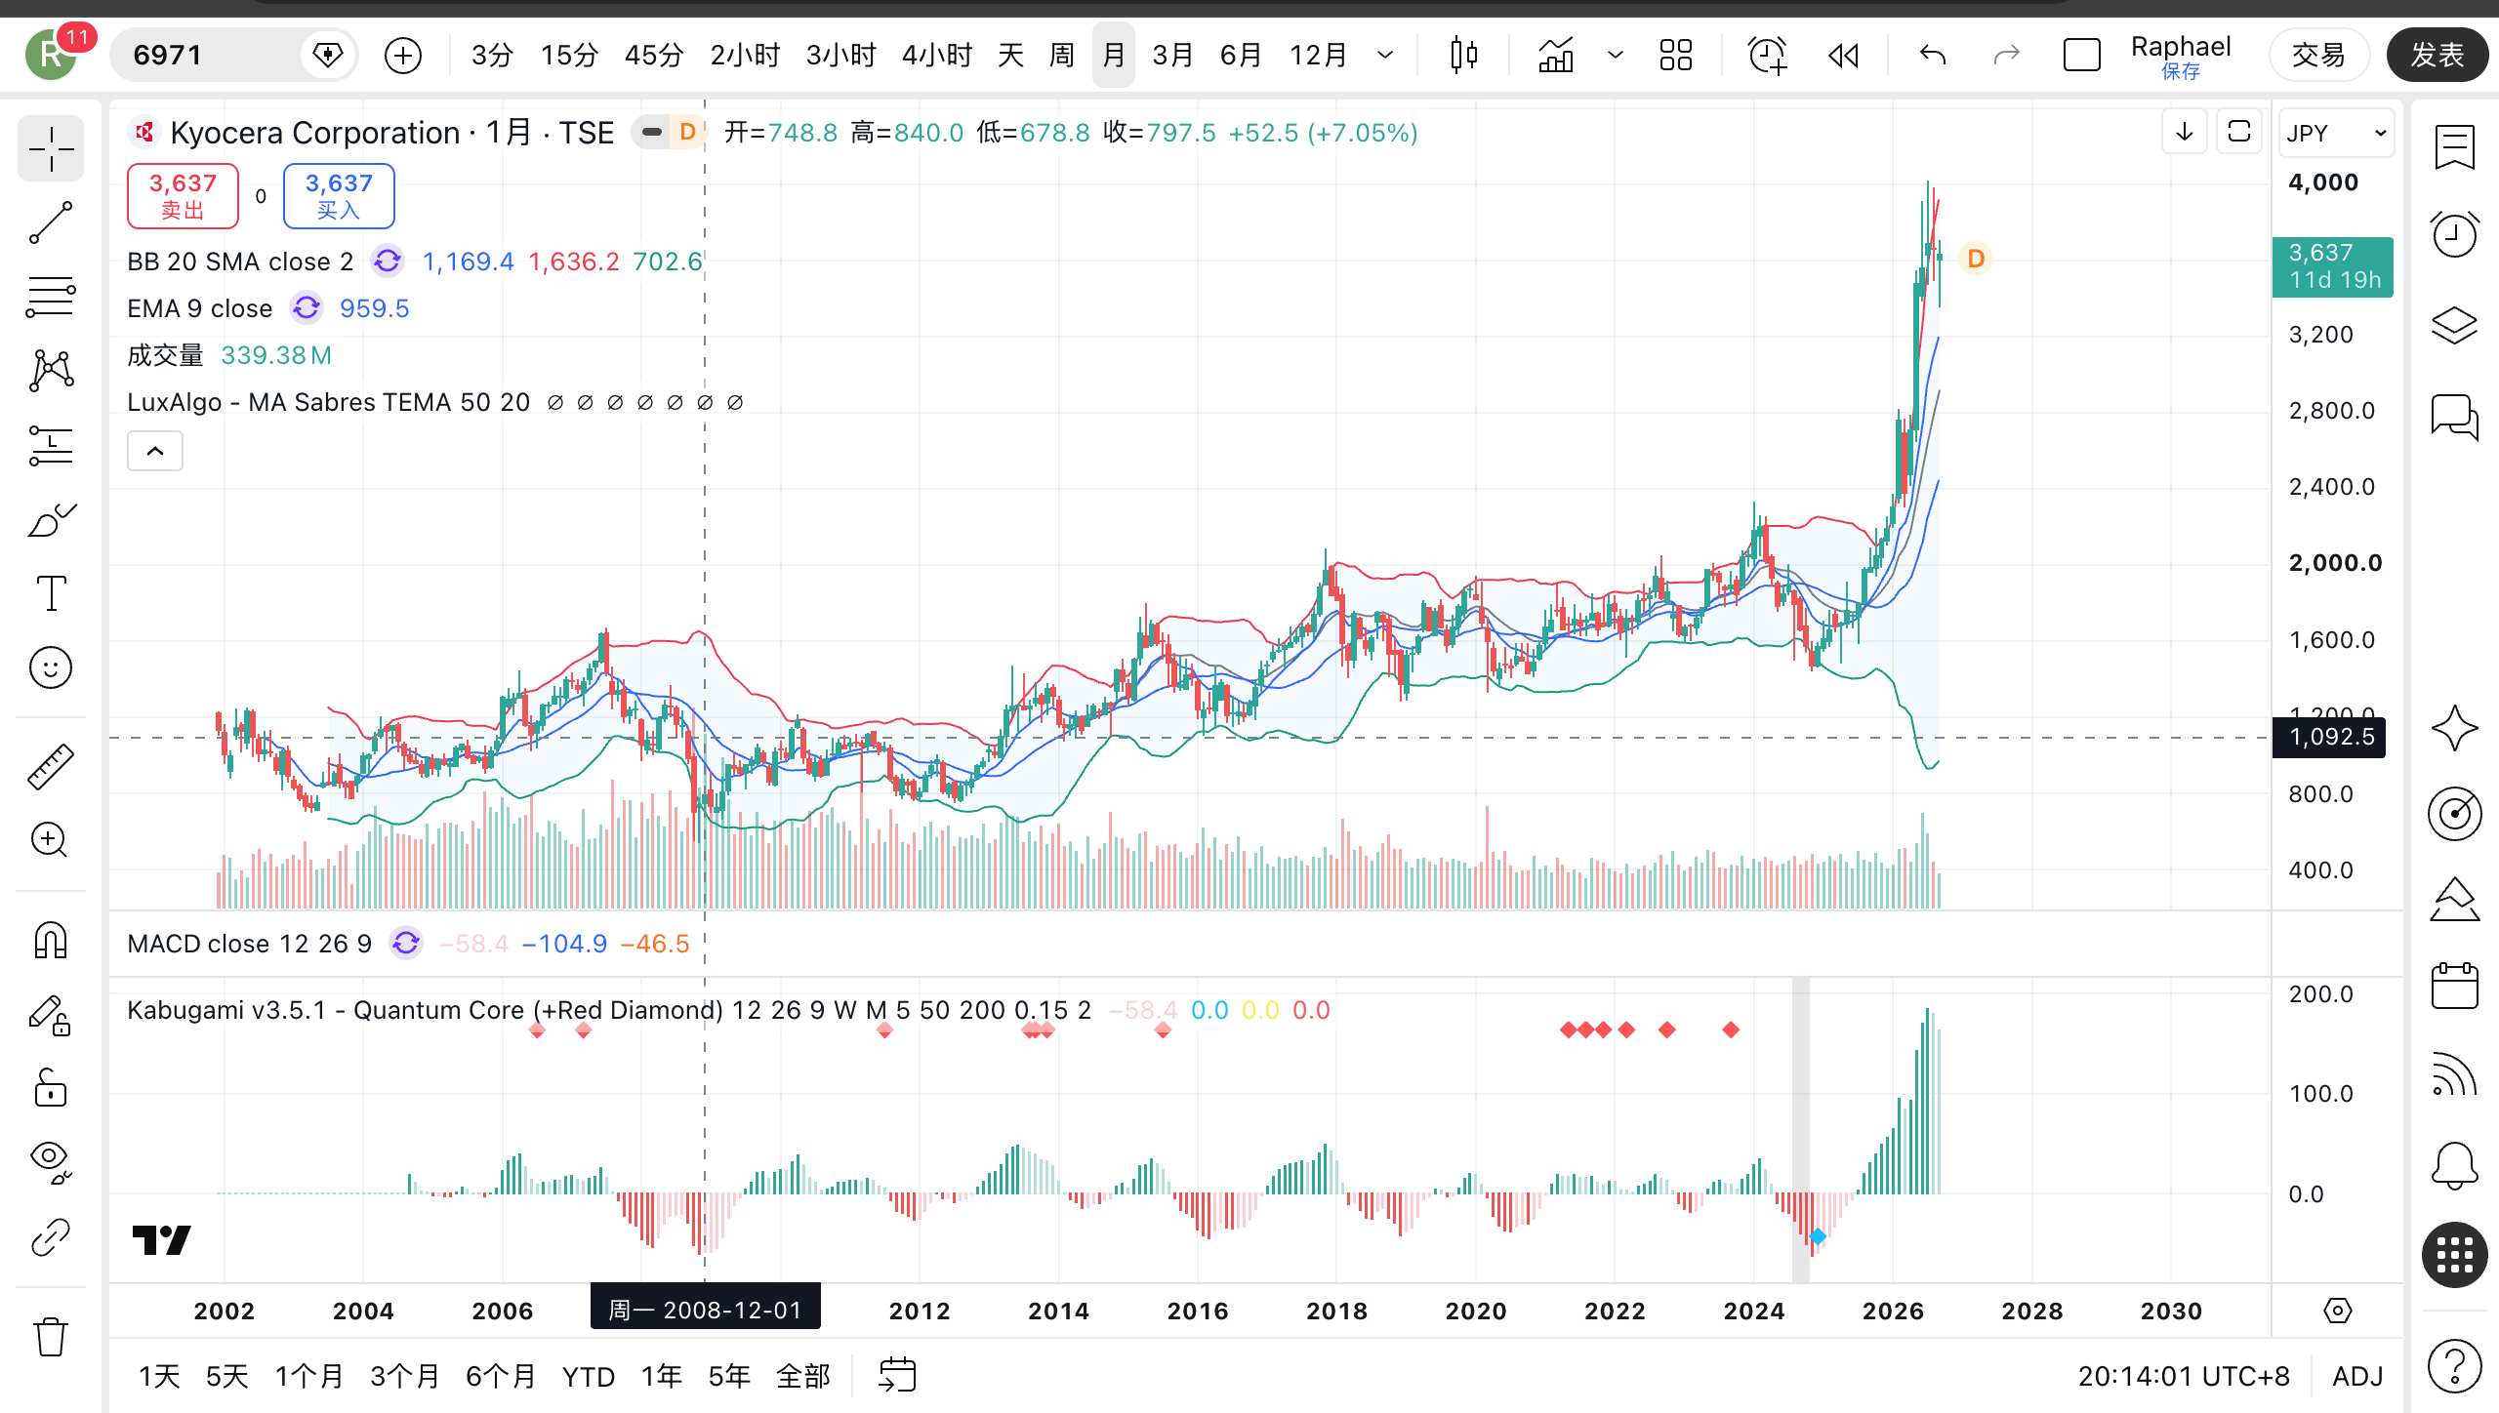Open the calendar panel in right sidebar
The height and width of the screenshot is (1413, 2499).
coord(2454,986)
